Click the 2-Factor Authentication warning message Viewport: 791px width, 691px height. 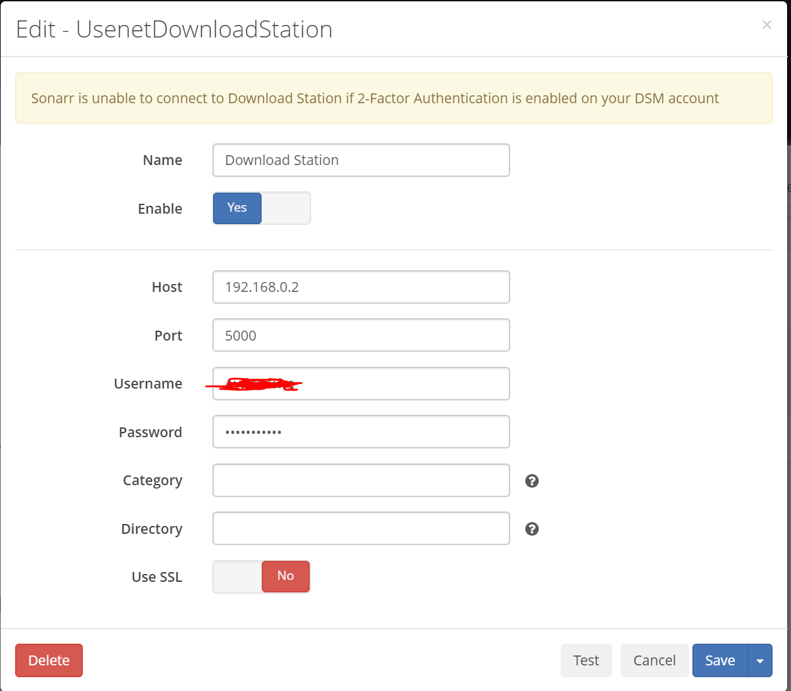tap(394, 98)
